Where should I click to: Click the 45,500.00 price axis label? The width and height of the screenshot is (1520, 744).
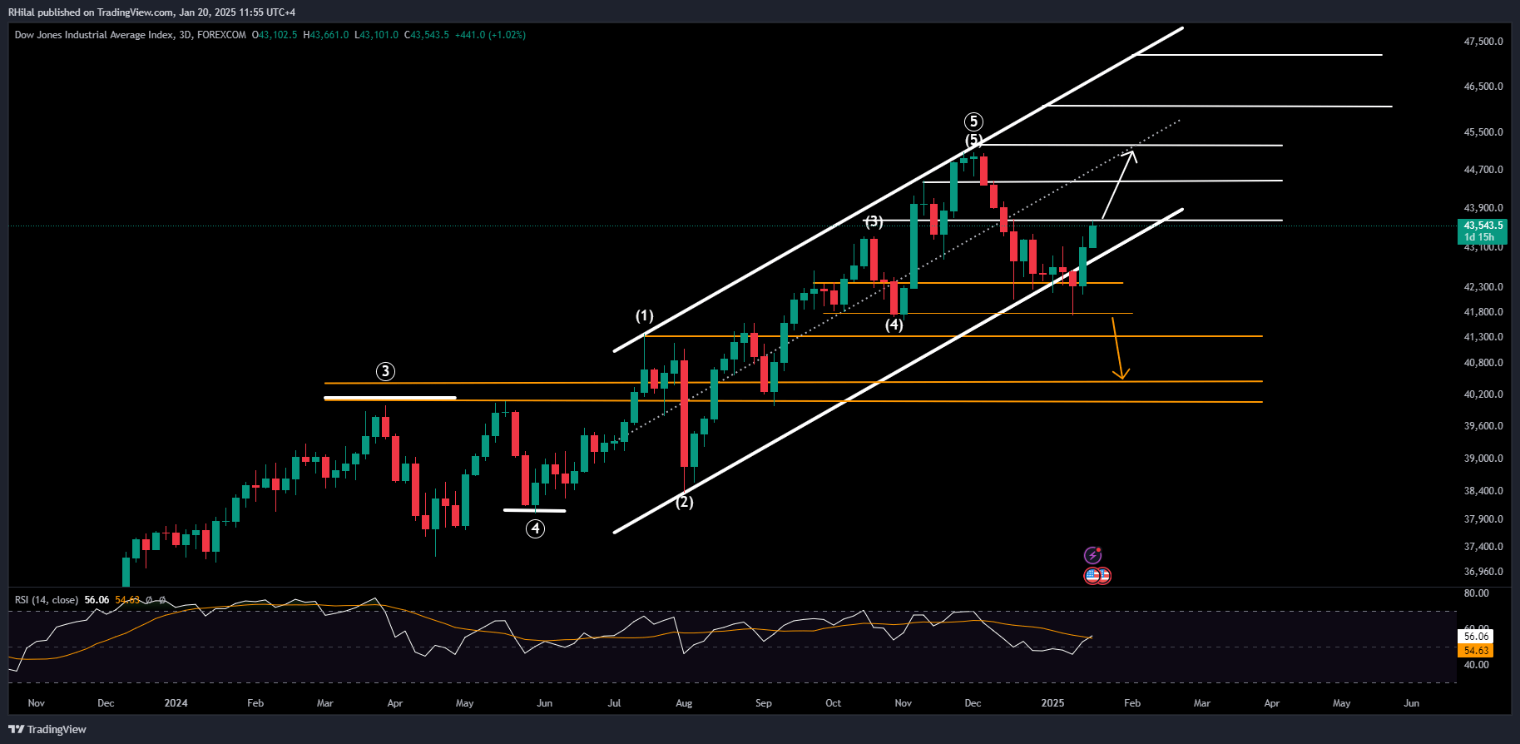tap(1483, 132)
